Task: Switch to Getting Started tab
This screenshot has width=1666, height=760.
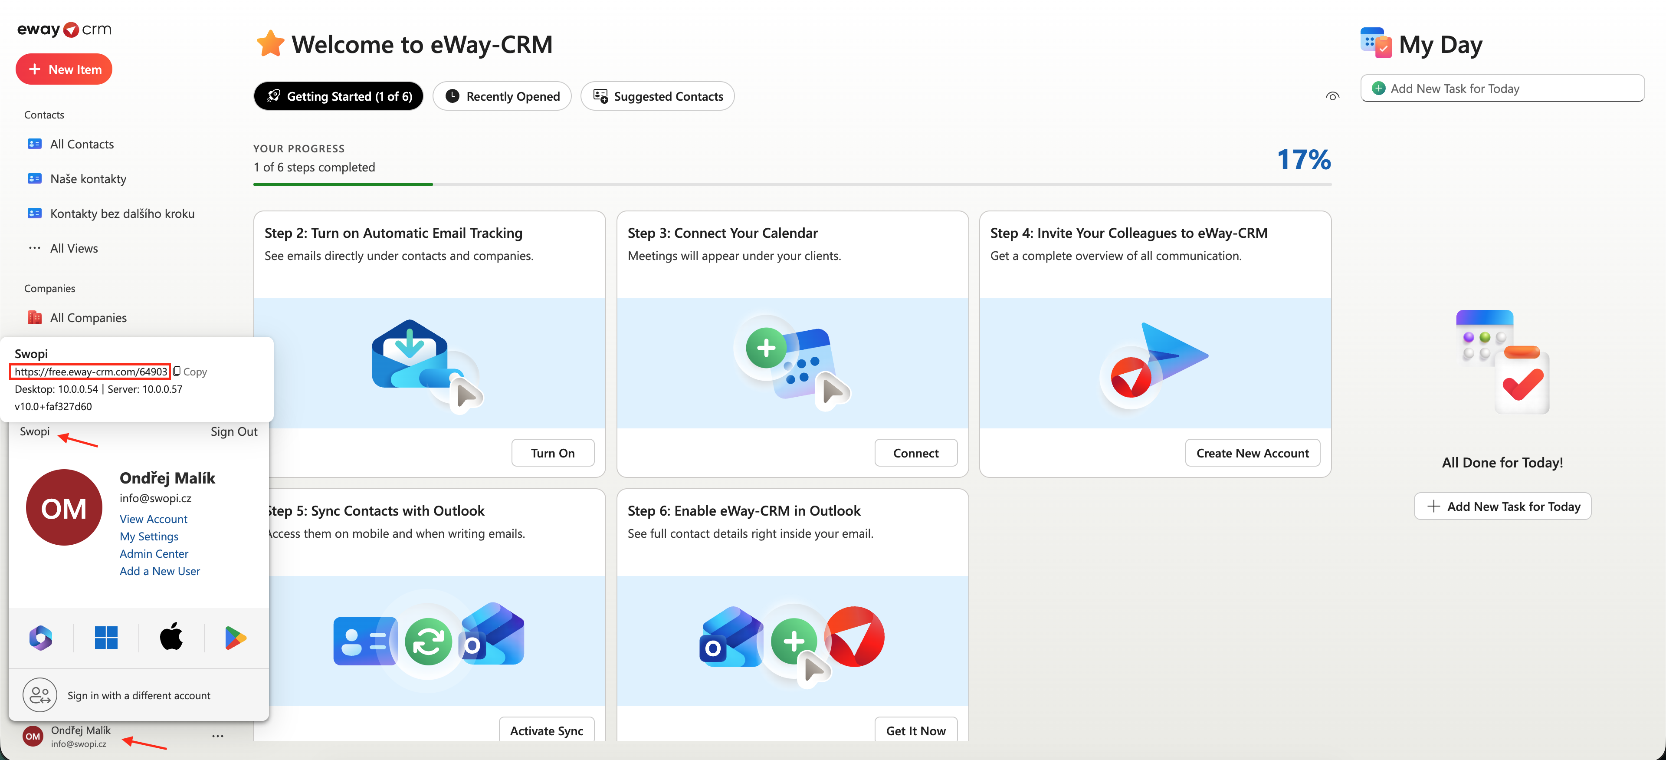Action: (x=338, y=96)
